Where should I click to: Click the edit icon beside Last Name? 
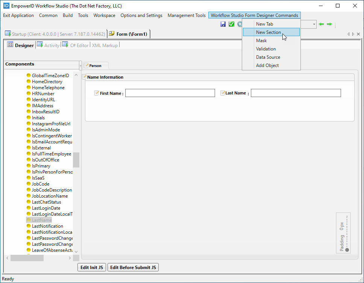223,93
